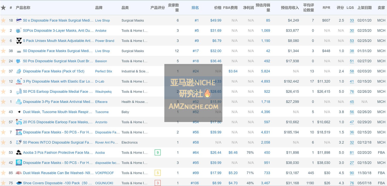387x186 pixels.
Task: Sort by the 排名 column header
Action: tap(195, 8)
